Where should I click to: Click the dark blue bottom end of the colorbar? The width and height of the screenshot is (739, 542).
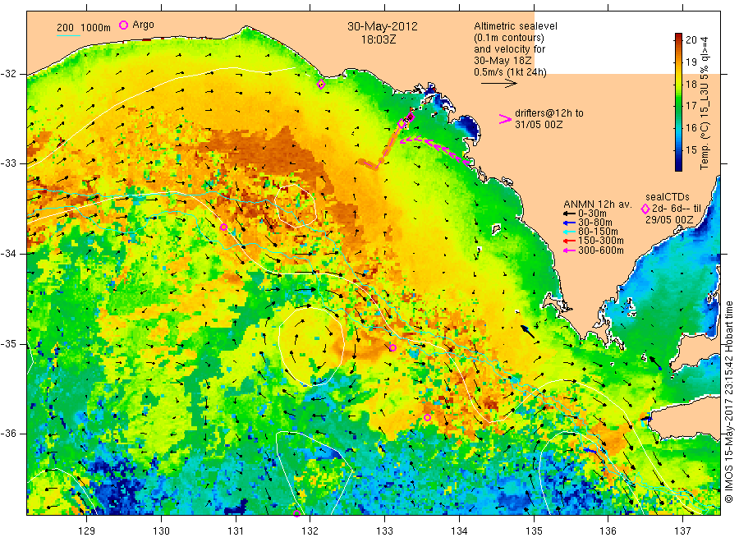point(678,167)
